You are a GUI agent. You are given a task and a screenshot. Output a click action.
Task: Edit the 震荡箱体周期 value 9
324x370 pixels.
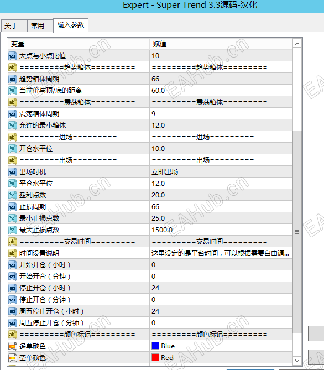pyautogui.click(x=221, y=114)
